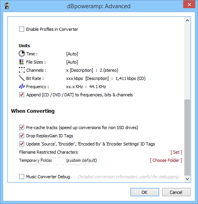
Task: Uncheck Drop ReplayGain ID Tags
Action: point(21,136)
